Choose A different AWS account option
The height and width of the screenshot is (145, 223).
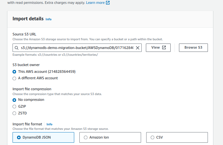click(x=14, y=78)
